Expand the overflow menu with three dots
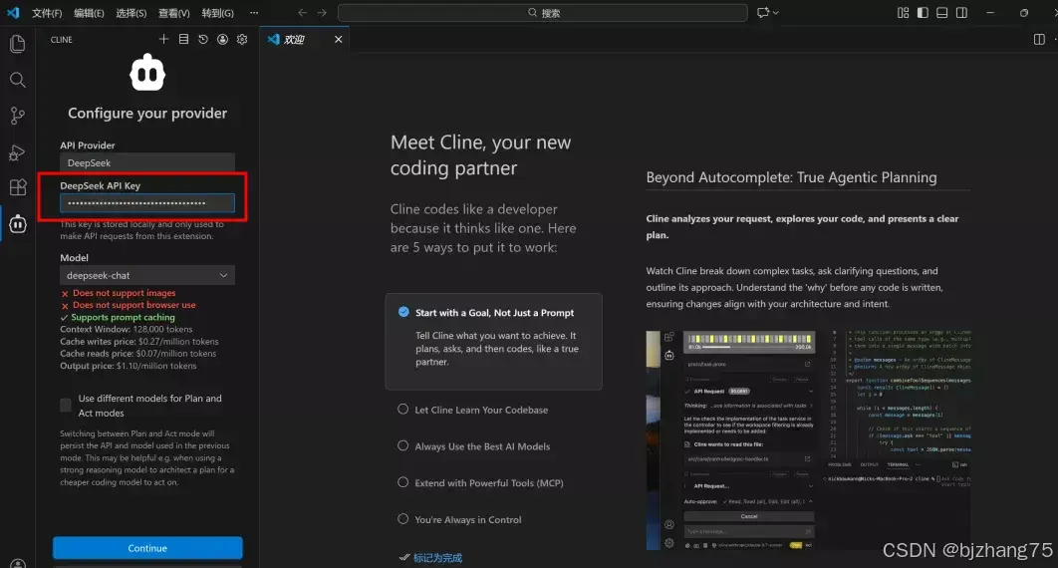This screenshot has width=1058, height=568. tap(254, 13)
